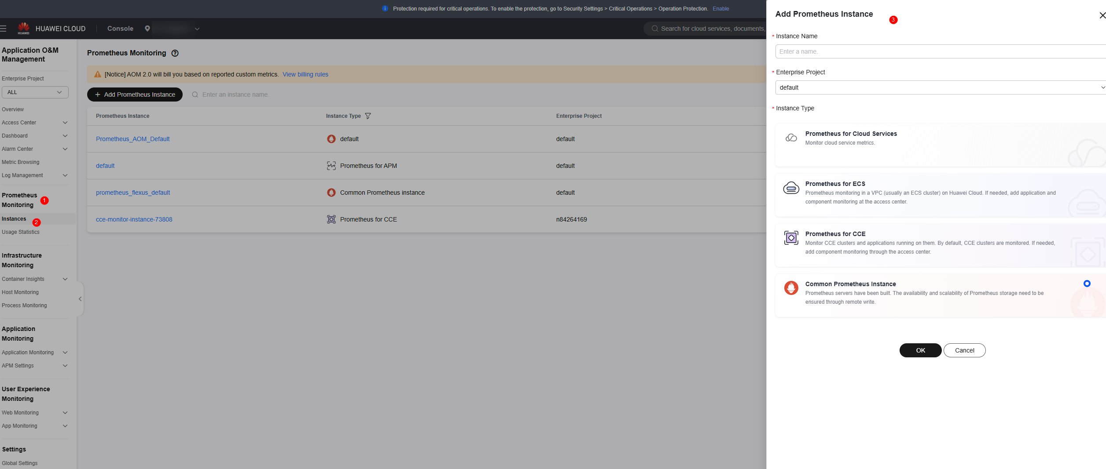Expand App Monitoring menu

point(65,426)
